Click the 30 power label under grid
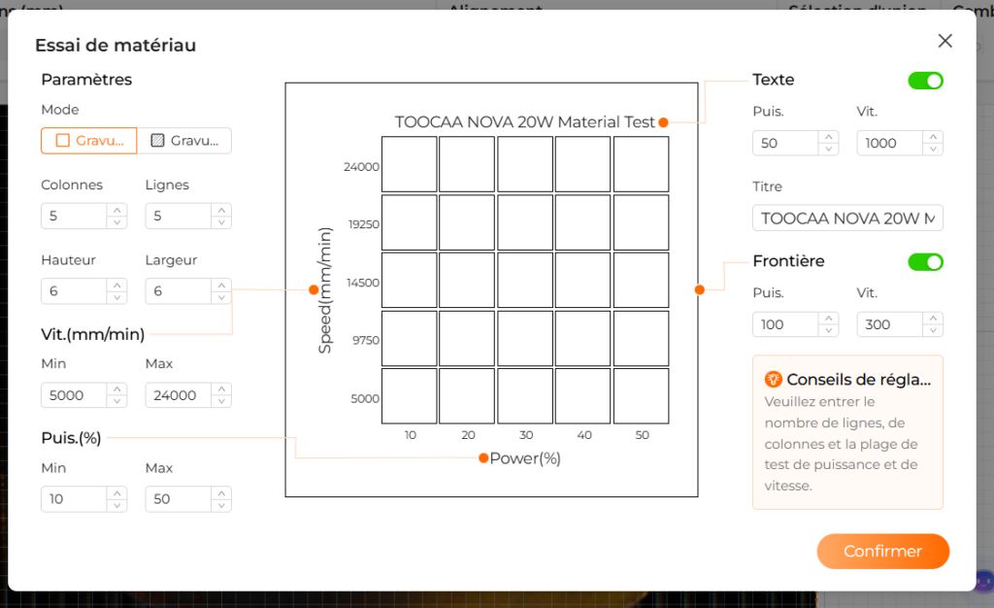Screen dimensions: 994x608 coord(526,435)
